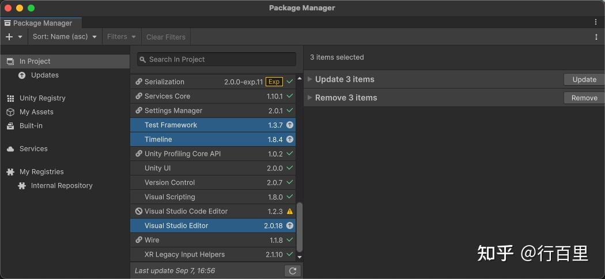Click the Updates arrow icon

click(x=22, y=75)
